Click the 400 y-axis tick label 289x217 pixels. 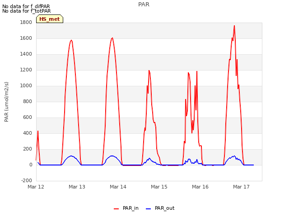28,133
